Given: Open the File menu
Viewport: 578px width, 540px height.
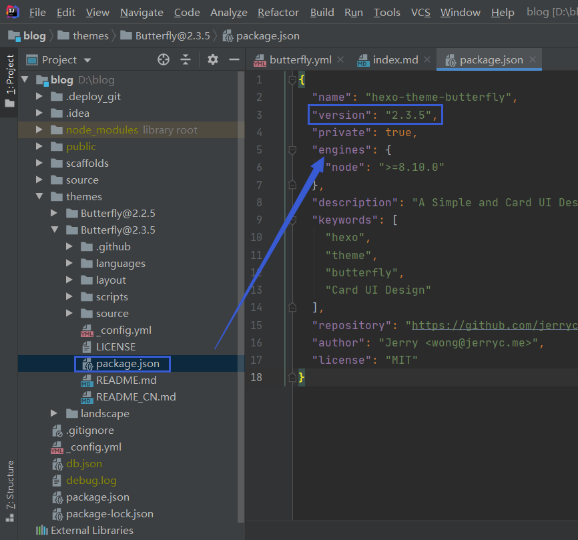Looking at the screenshot, I should pos(37,13).
